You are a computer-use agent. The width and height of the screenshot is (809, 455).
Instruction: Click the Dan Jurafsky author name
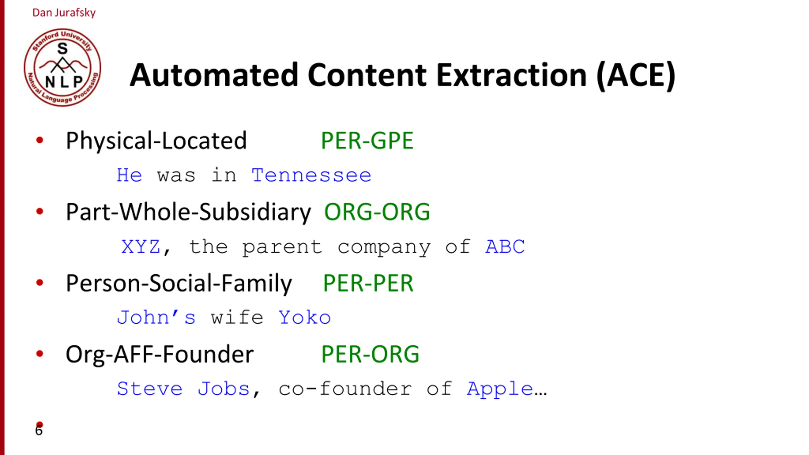pos(64,13)
